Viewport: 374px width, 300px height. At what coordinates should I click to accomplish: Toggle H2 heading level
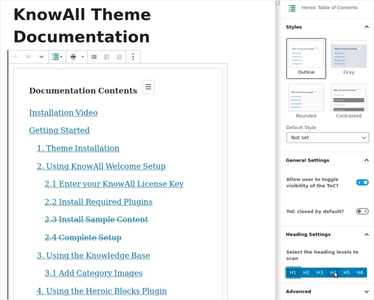(x=306, y=273)
